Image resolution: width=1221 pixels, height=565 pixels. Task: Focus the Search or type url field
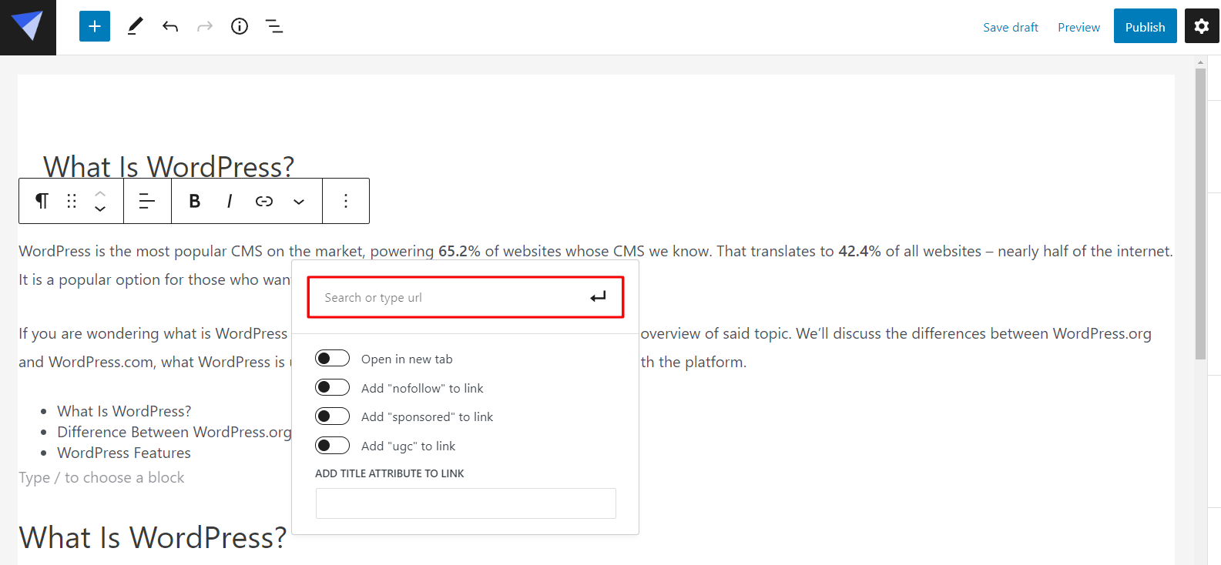pyautogui.click(x=451, y=298)
